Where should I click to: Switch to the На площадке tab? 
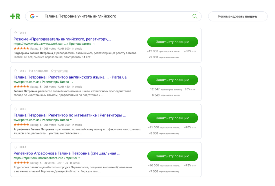pyautogui.click(x=38, y=71)
